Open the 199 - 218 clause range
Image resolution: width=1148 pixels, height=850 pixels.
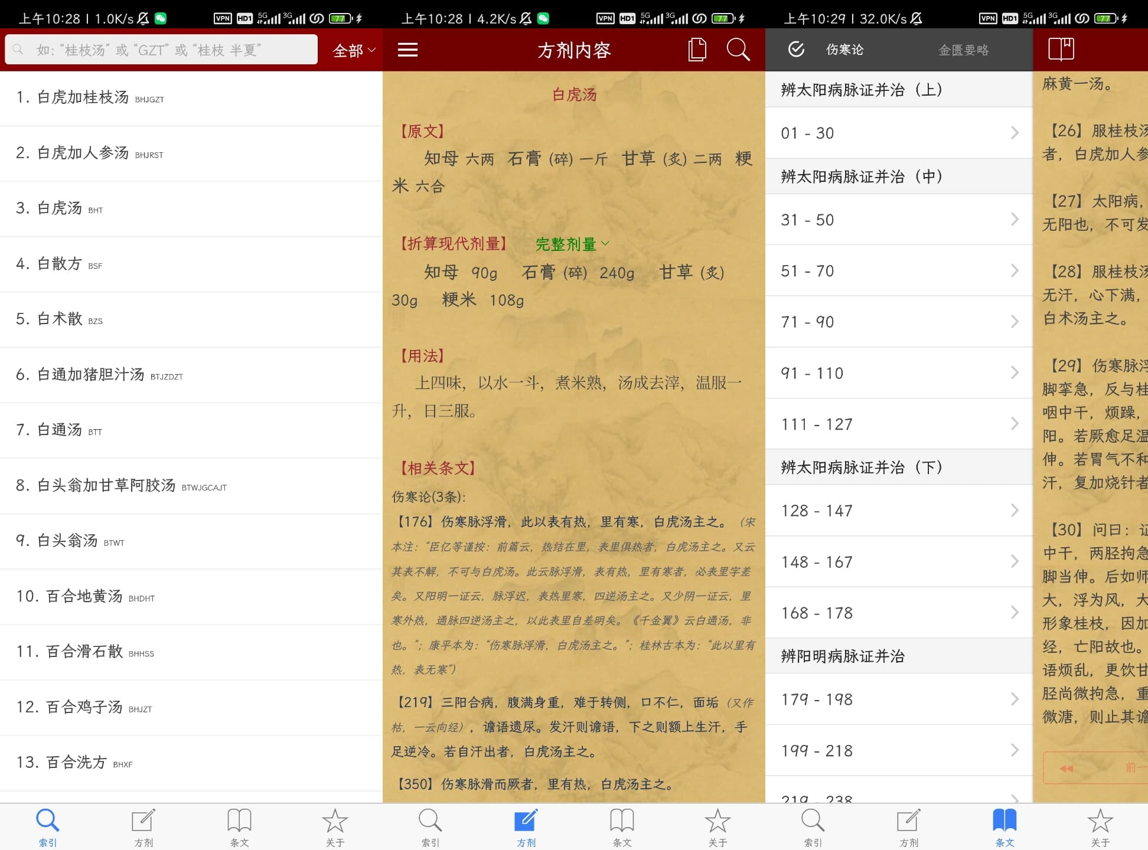click(x=899, y=751)
